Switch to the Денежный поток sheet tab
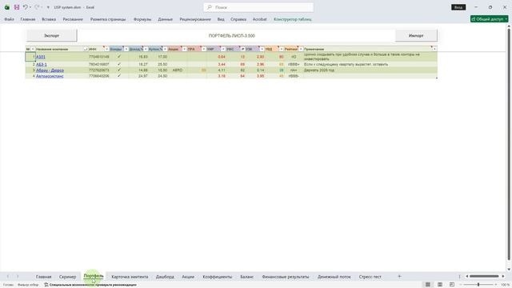 (x=334, y=277)
